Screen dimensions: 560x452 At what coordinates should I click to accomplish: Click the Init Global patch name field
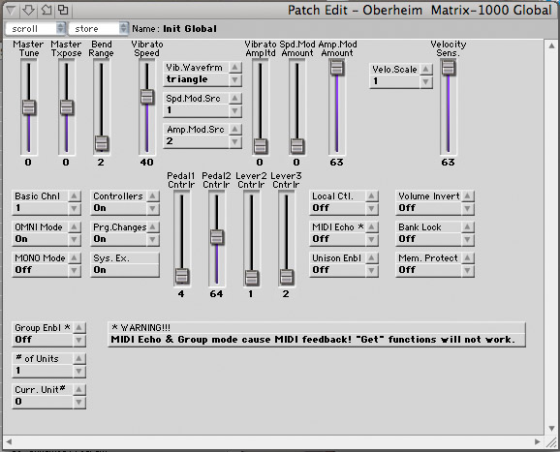pyautogui.click(x=190, y=29)
